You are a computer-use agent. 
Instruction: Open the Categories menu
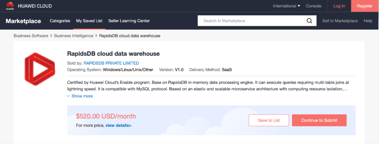point(60,21)
